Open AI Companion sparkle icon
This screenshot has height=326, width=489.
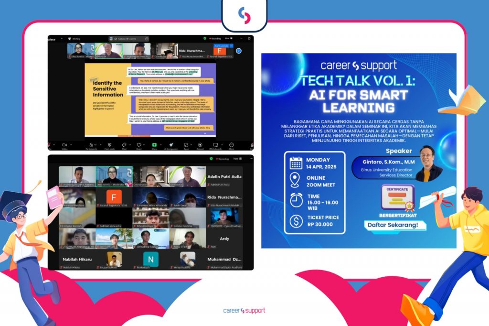tap(171, 145)
